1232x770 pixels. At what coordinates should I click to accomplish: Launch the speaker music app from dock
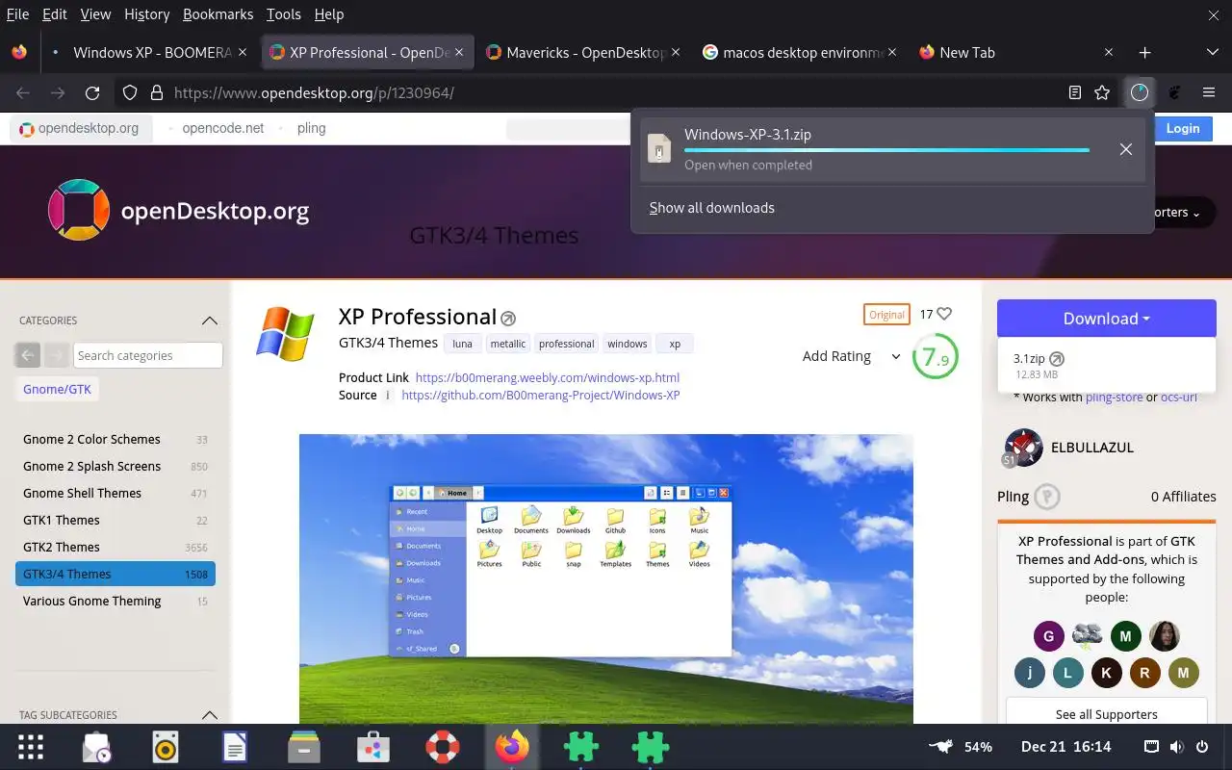[x=166, y=747]
